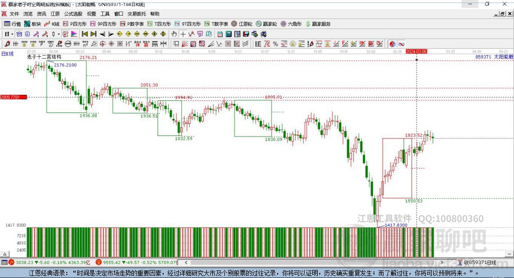The width and height of the screenshot is (514, 278).
Task: Click the 收859371日线 status entry
Action: point(477,262)
